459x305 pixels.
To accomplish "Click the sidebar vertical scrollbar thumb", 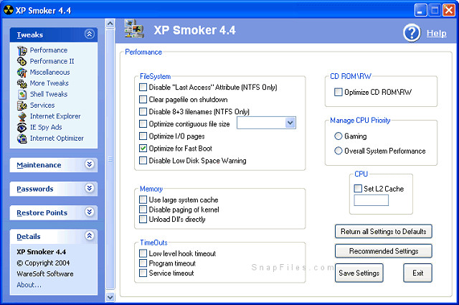I will [110, 159].
